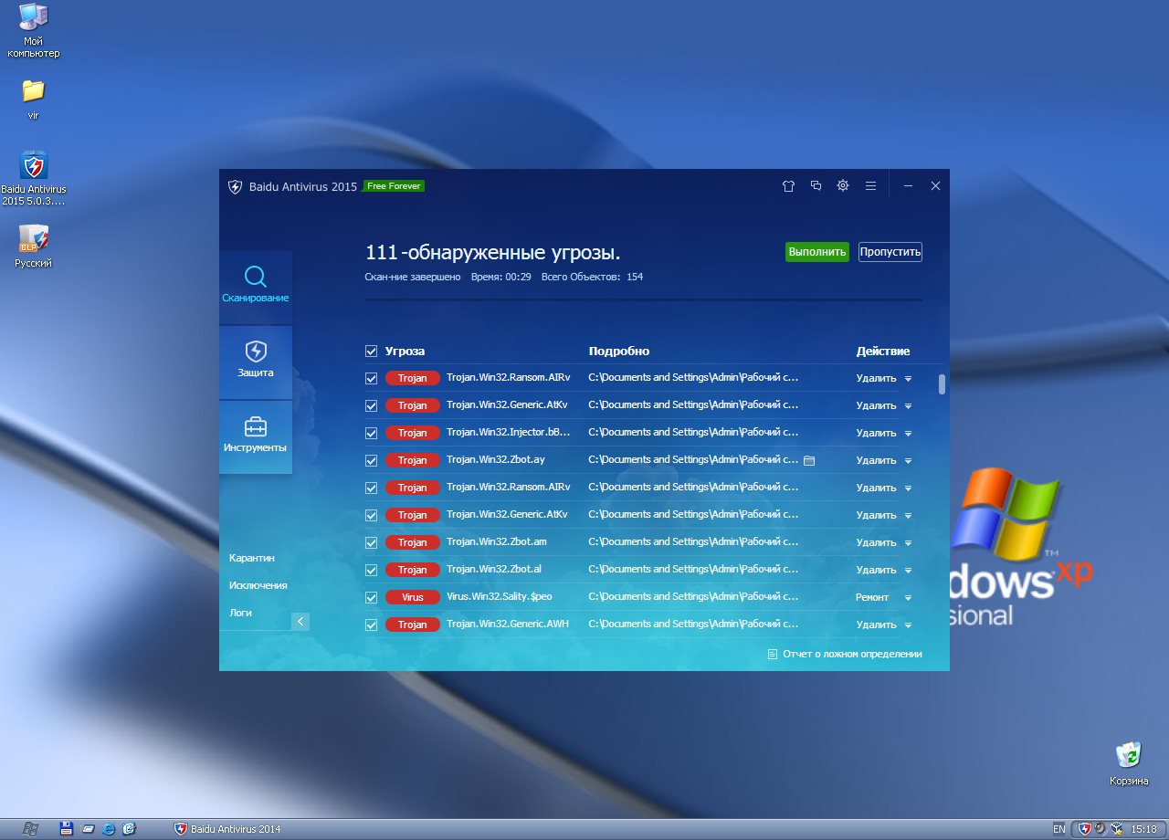Select threat name Trojan.Win32.Zbot.am

pos(497,541)
